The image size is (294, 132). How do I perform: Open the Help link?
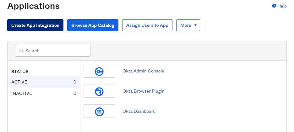(282, 6)
